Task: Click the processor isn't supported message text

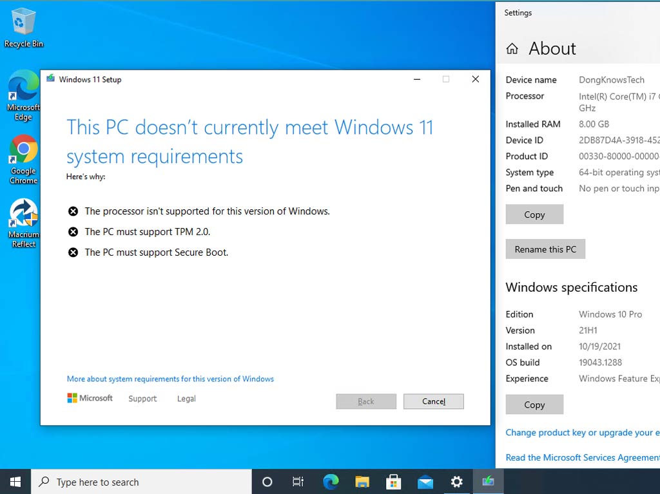Action: coord(207,211)
